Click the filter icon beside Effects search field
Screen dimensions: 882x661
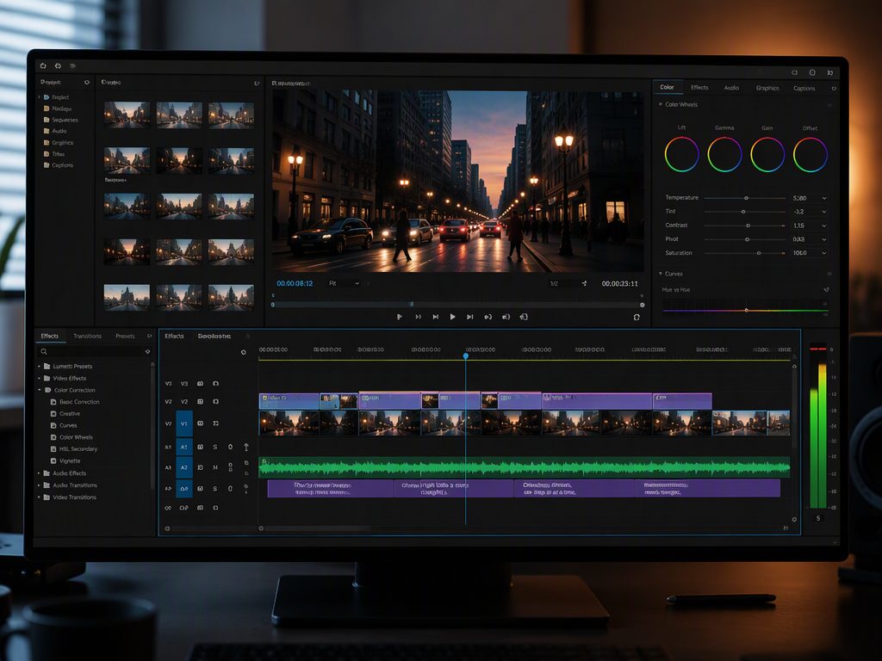pos(147,351)
